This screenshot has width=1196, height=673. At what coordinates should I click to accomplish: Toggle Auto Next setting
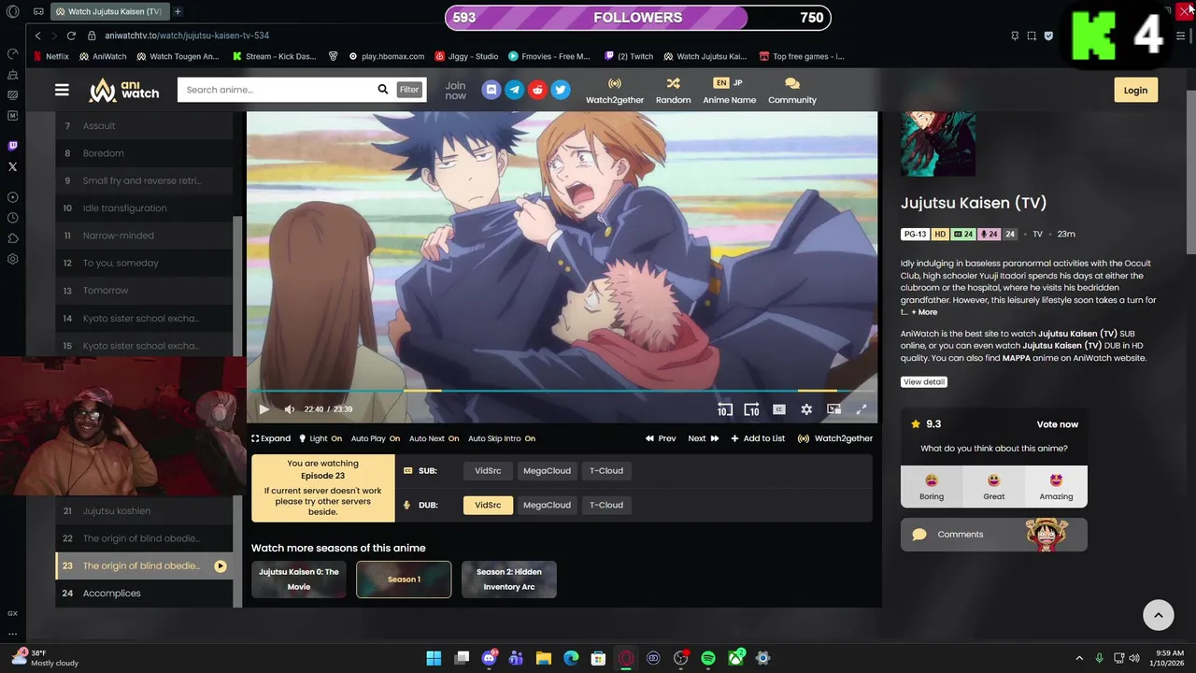point(434,438)
